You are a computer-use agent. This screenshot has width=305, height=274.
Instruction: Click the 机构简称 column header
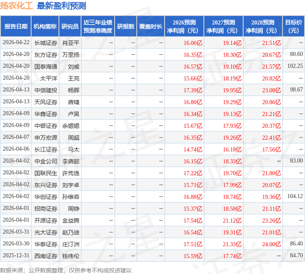[x=45, y=27]
